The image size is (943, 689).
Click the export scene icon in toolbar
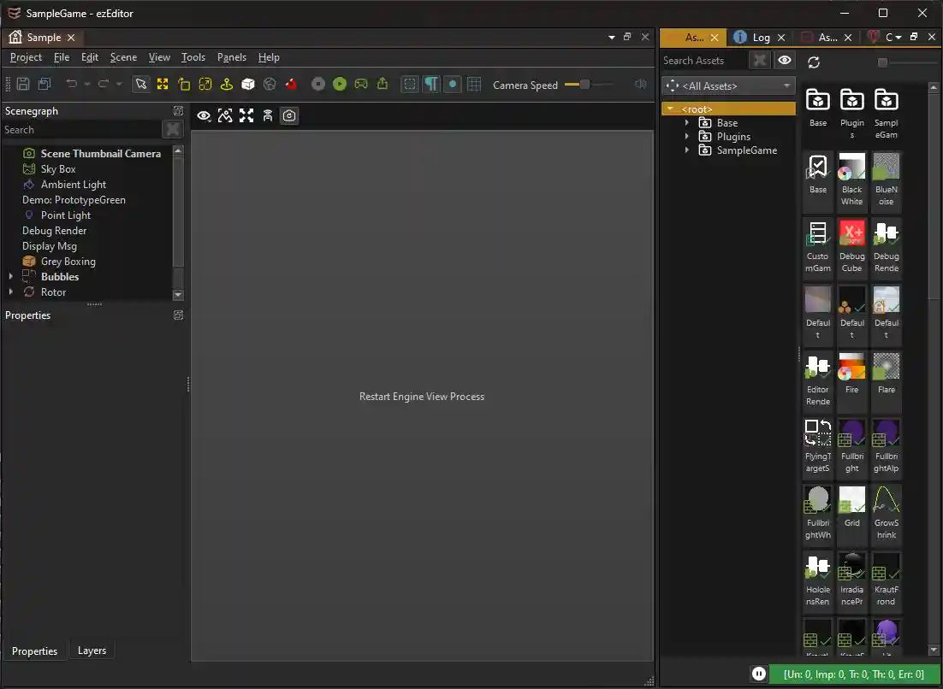click(383, 84)
